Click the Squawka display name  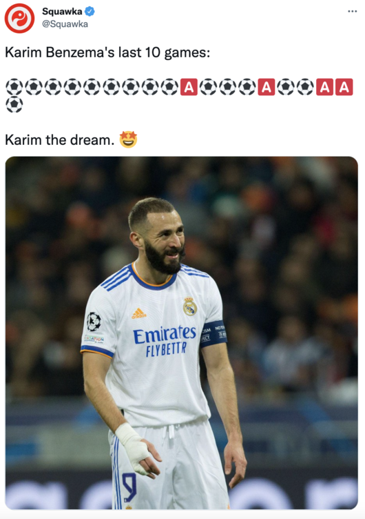pos(62,11)
